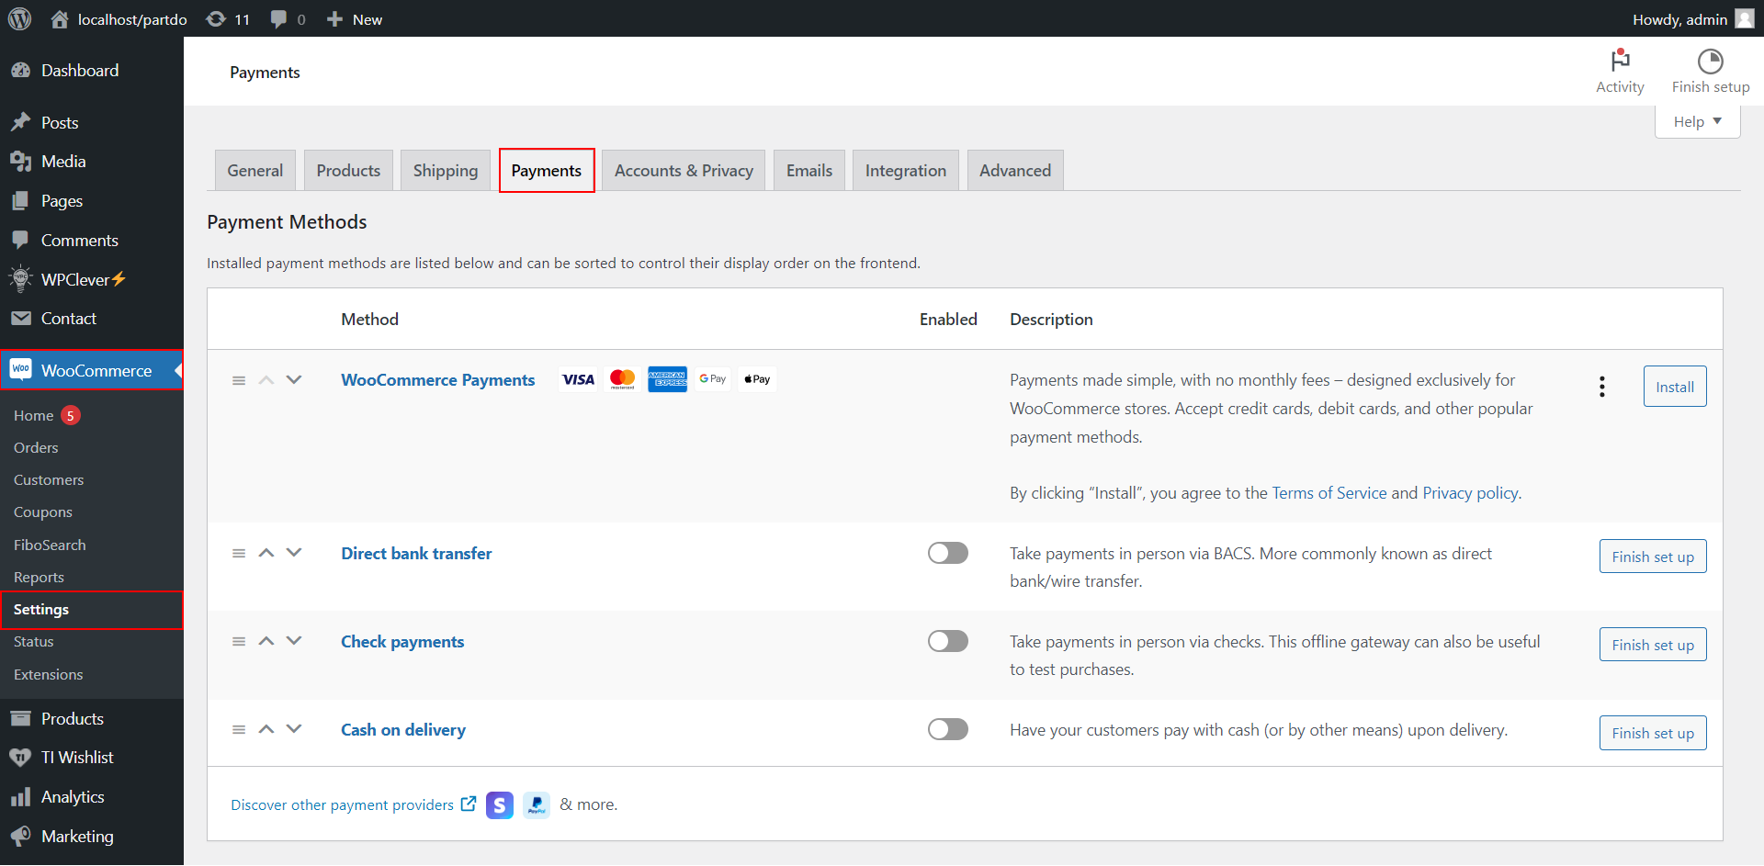1764x866 pixels.
Task: Move Check payments down
Action: tap(294, 641)
